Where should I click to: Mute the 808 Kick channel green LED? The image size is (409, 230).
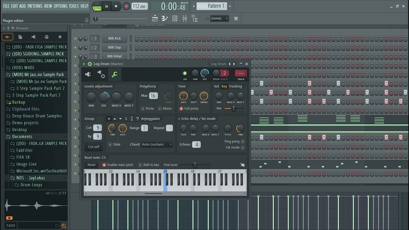pos(75,39)
